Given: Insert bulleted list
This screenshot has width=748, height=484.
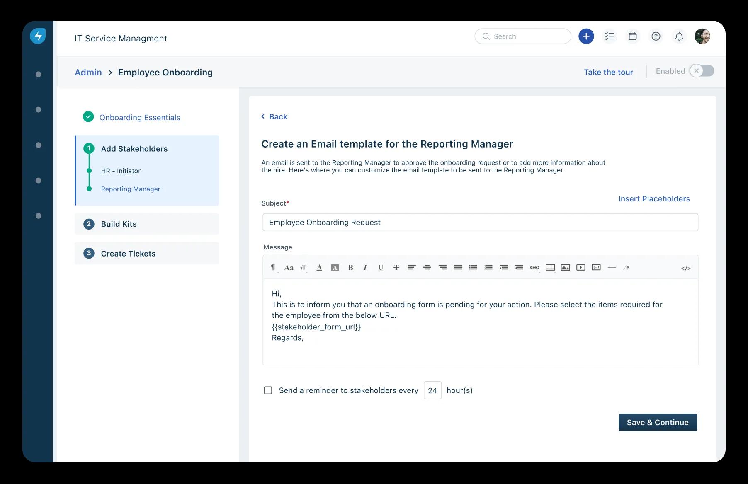Looking at the screenshot, I should pyautogui.click(x=473, y=268).
